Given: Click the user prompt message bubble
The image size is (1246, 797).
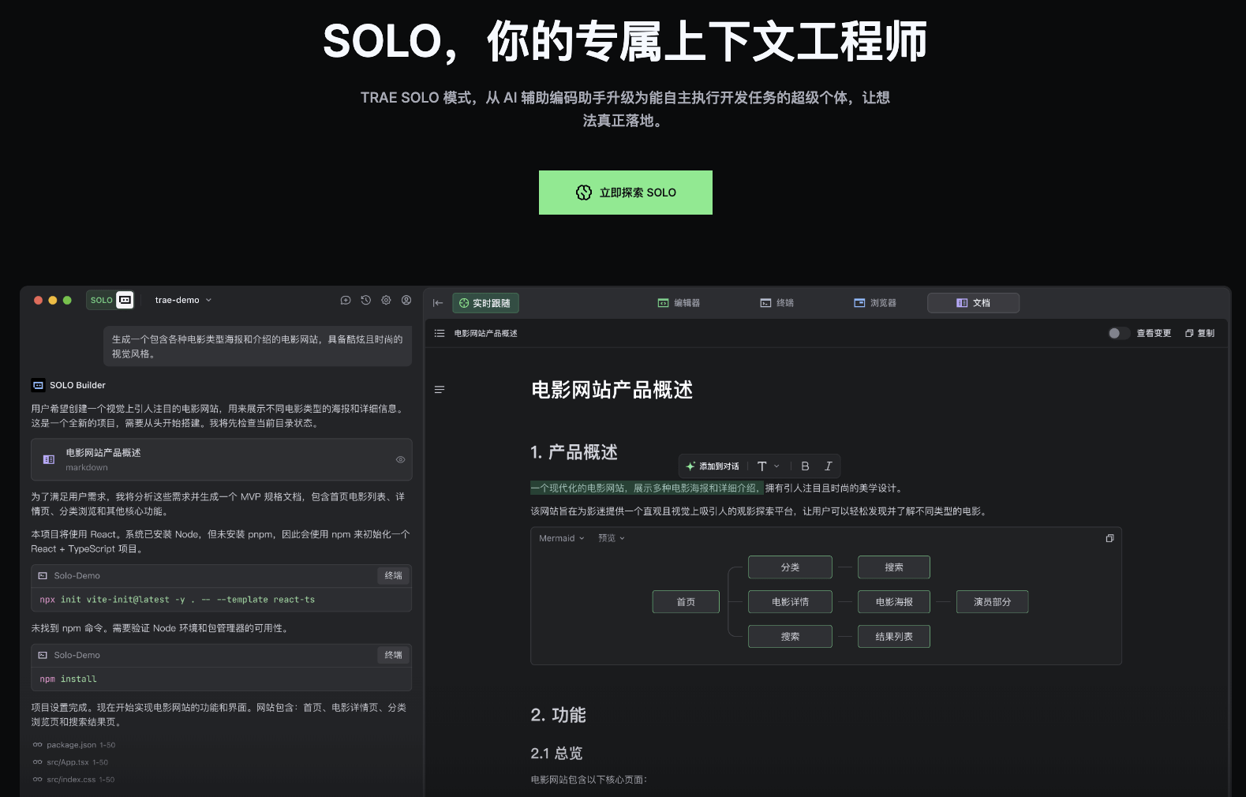Looking at the screenshot, I should coord(258,346).
